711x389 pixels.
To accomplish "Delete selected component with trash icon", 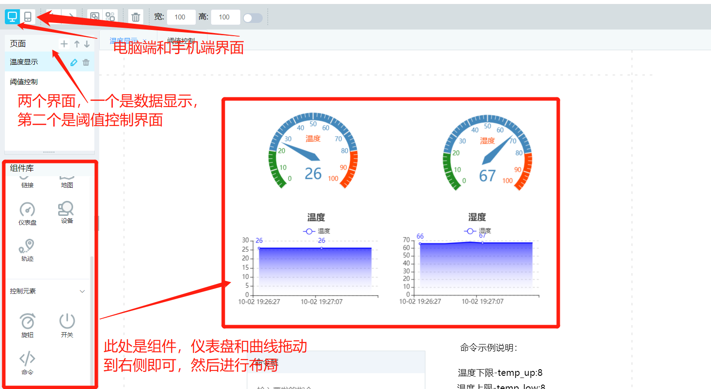I will pyautogui.click(x=136, y=17).
